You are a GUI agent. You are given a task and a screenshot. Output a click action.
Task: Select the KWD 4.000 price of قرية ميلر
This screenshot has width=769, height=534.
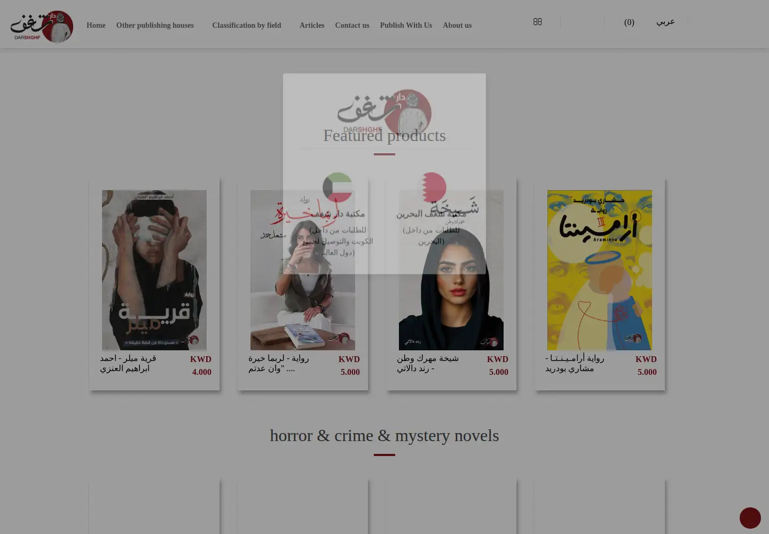coord(201,366)
